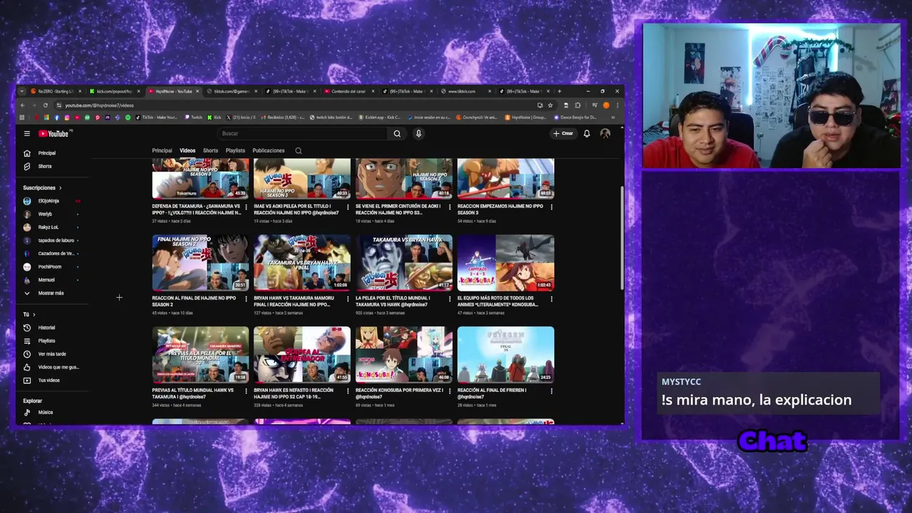Open Videos que me gustan in sidebar
The width and height of the screenshot is (912, 513).
coord(53,367)
